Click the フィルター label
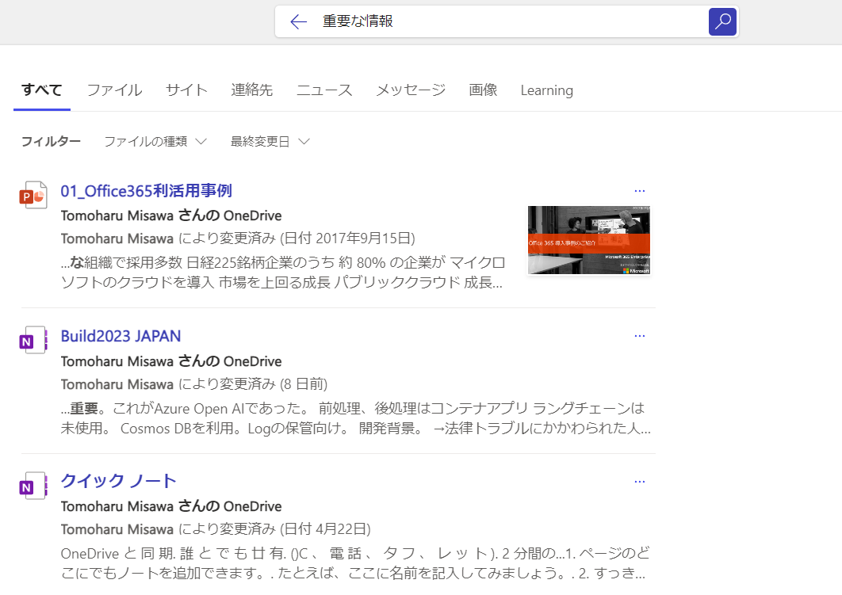The width and height of the screenshot is (842, 595). 51,142
